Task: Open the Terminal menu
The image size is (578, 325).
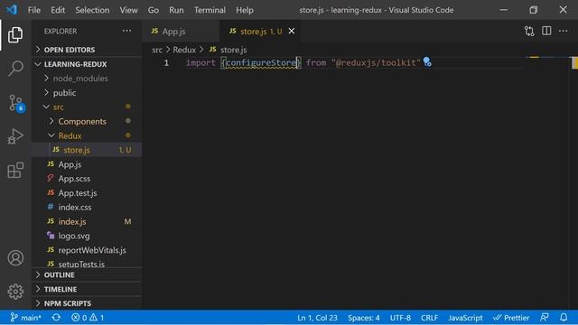Action: coord(210,10)
